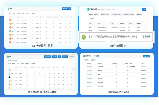This screenshot has width=159, height=105.
Task: Open 考勤日期-年: 2019 dropdown
Action: pyautogui.click(x=117, y=15)
